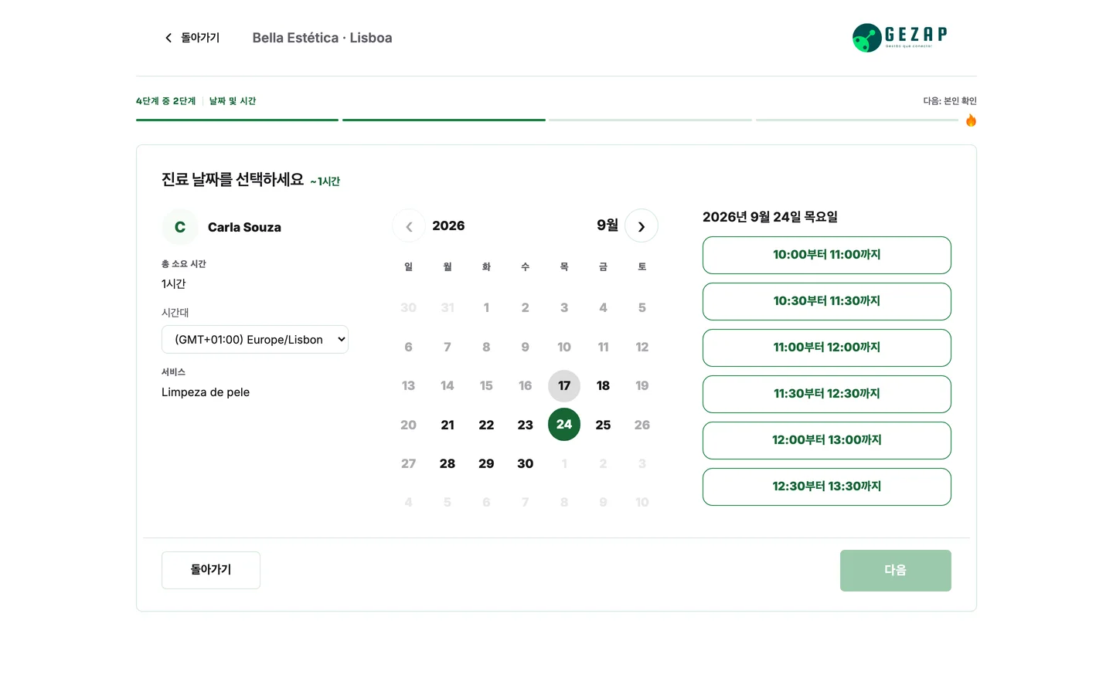This screenshot has width=1113, height=695.
Task: Click the second step progress bar segment
Action: click(444, 120)
